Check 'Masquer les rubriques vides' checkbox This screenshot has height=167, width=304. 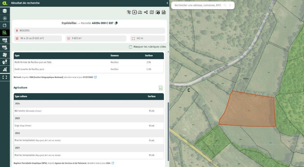tap(131, 47)
